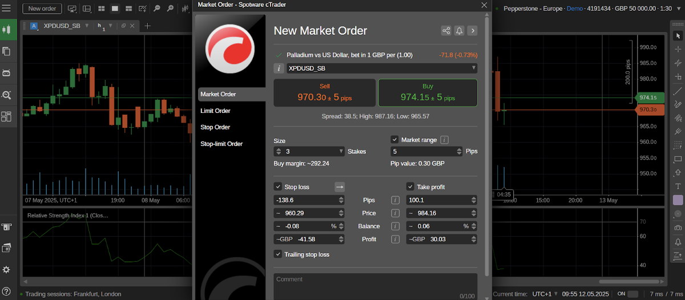Click info button in the Pips row
685x300 pixels.
pyautogui.click(x=394, y=200)
